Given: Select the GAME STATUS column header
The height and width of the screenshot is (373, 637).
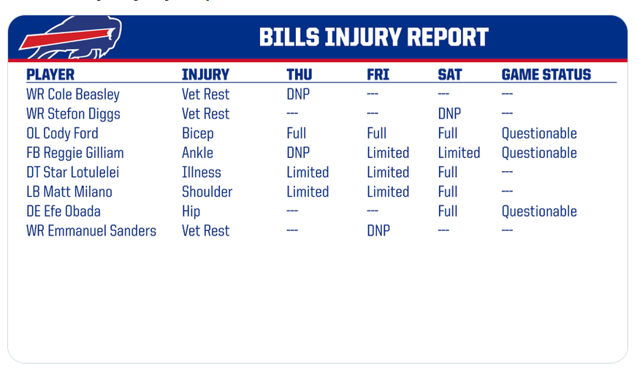Looking at the screenshot, I should click(546, 75).
